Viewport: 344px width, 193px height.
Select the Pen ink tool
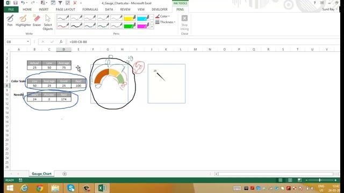(10, 20)
